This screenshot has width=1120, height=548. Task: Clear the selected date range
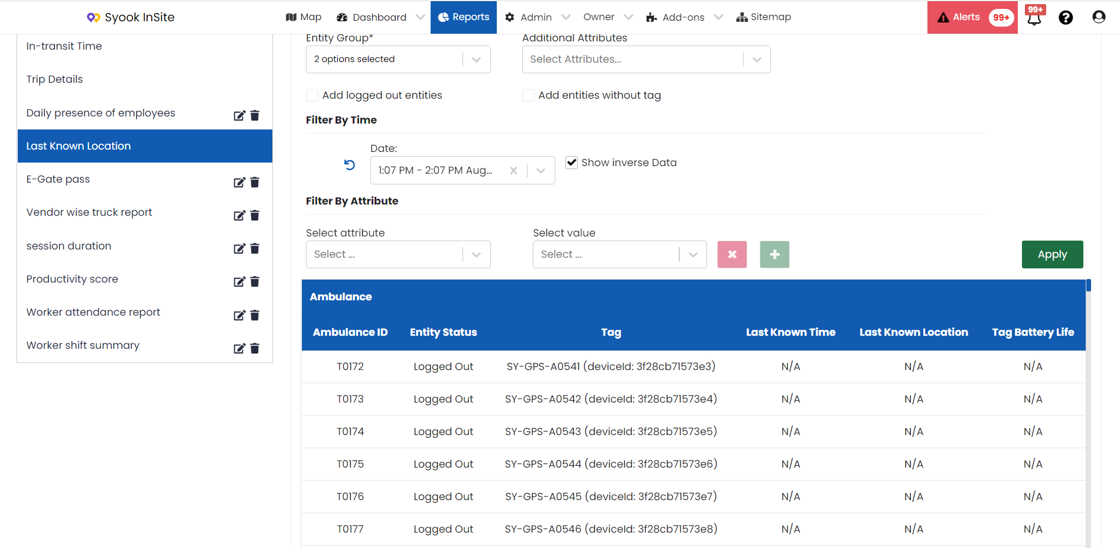click(x=513, y=170)
